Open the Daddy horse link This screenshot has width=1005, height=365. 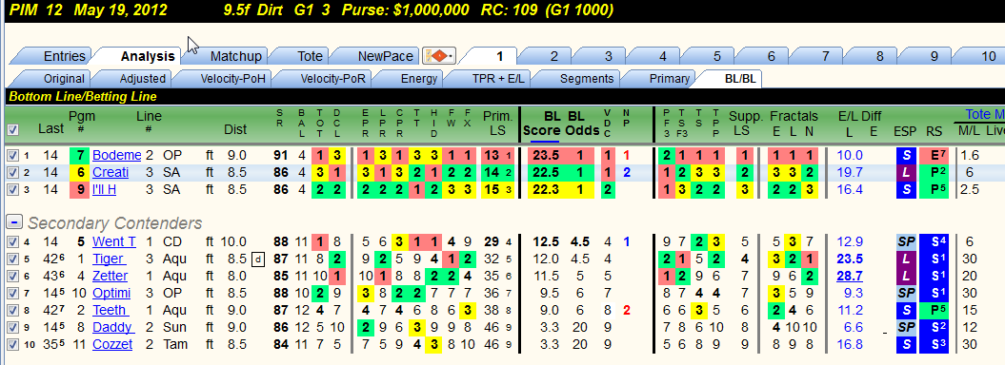tap(112, 328)
